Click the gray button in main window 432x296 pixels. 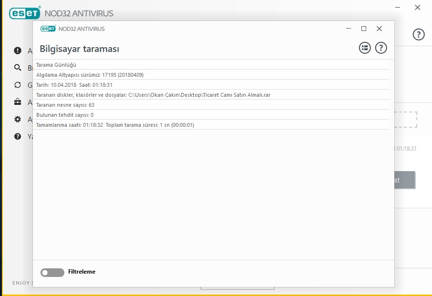point(404,180)
